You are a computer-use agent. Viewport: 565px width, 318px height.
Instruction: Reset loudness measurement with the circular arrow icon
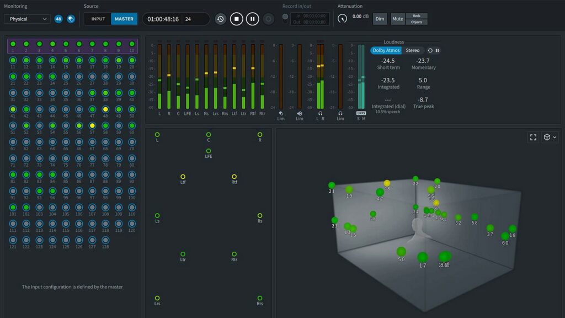[430, 50]
